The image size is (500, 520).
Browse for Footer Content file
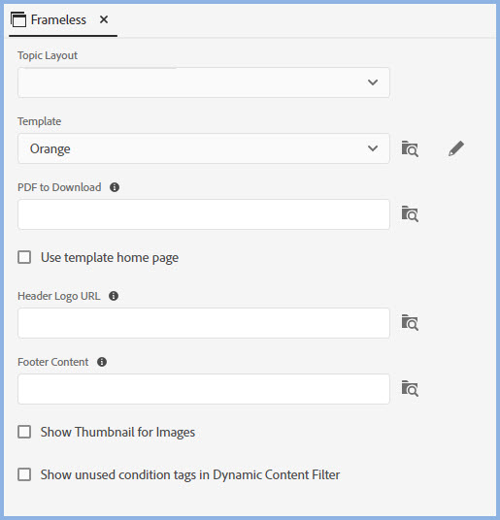[410, 388]
